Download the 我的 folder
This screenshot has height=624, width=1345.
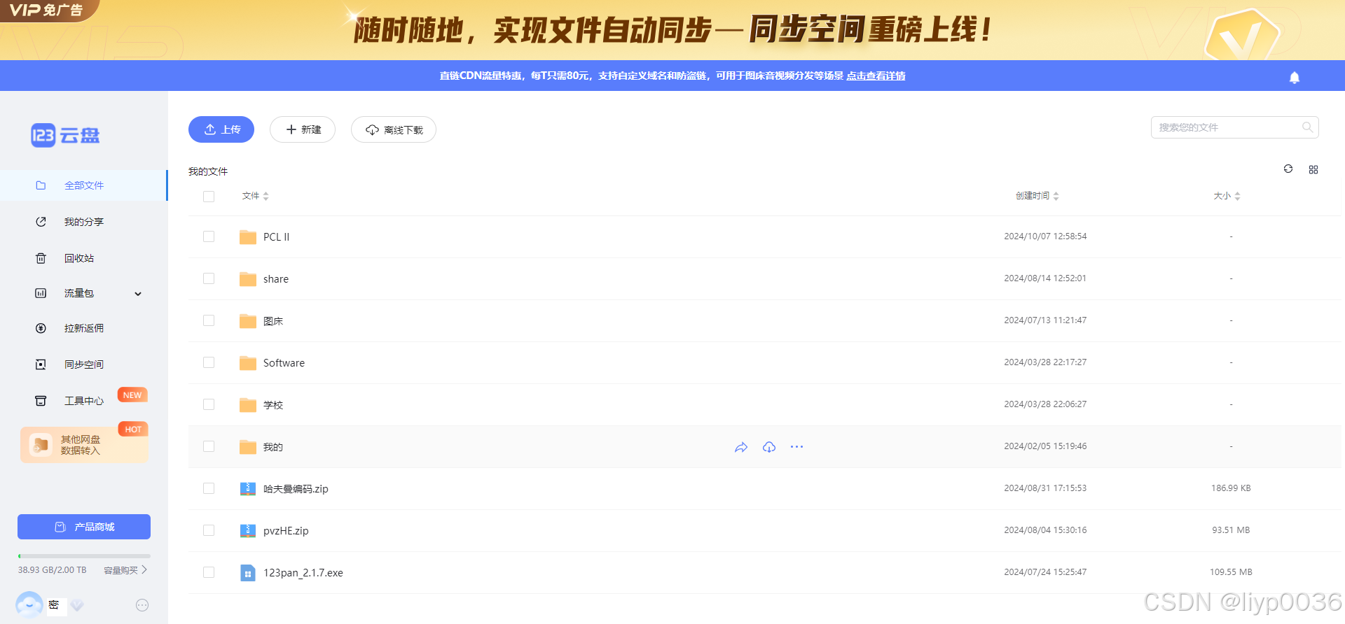point(769,447)
